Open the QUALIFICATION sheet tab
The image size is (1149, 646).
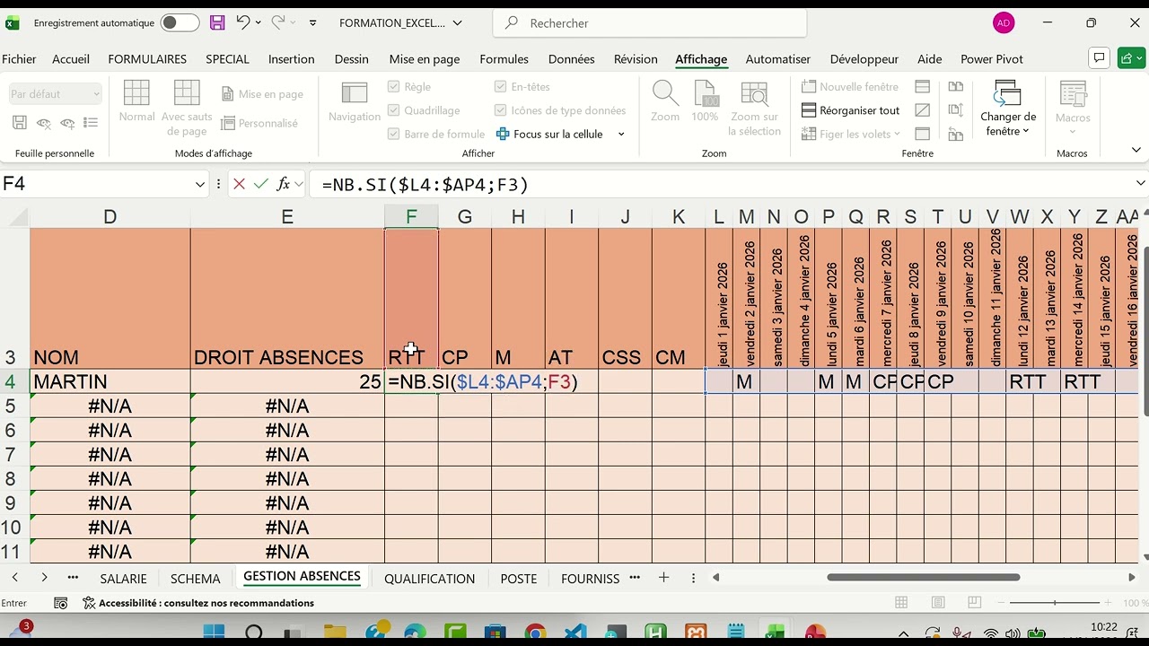point(429,579)
